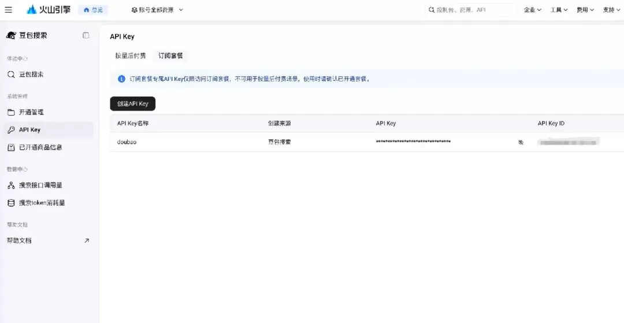Expand the 账号全部资源 resource dropdown
The image size is (624, 323).
coord(157,10)
